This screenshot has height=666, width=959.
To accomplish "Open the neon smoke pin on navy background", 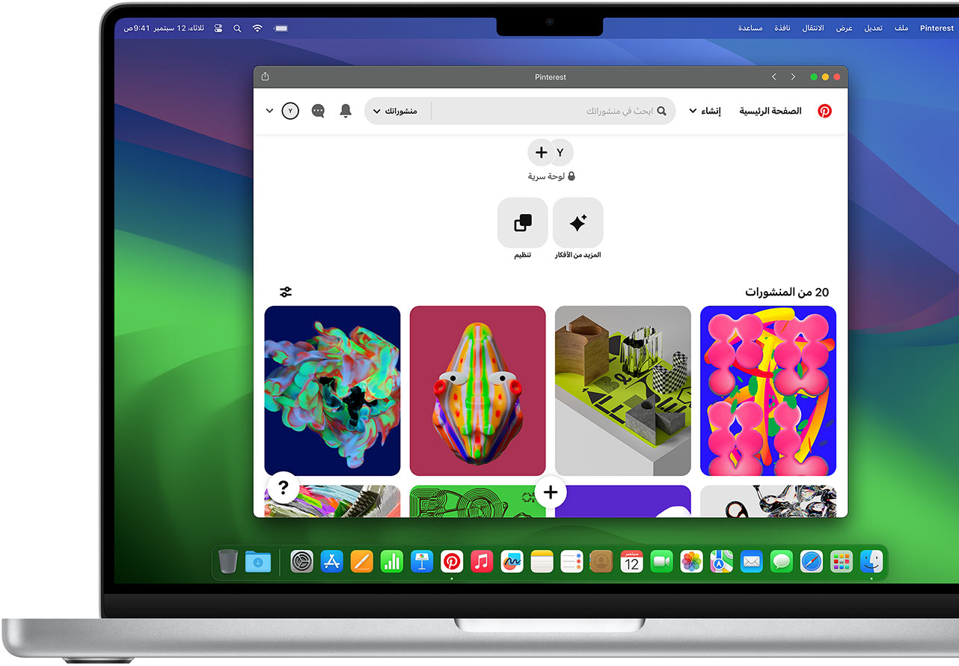I will [x=332, y=391].
